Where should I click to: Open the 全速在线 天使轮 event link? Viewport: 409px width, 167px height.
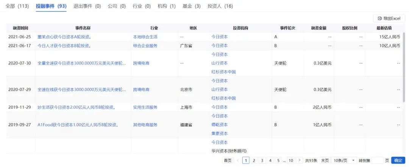coord(82,90)
